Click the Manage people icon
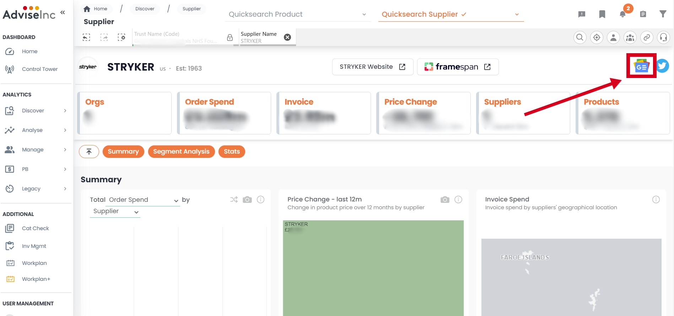 click(10, 150)
